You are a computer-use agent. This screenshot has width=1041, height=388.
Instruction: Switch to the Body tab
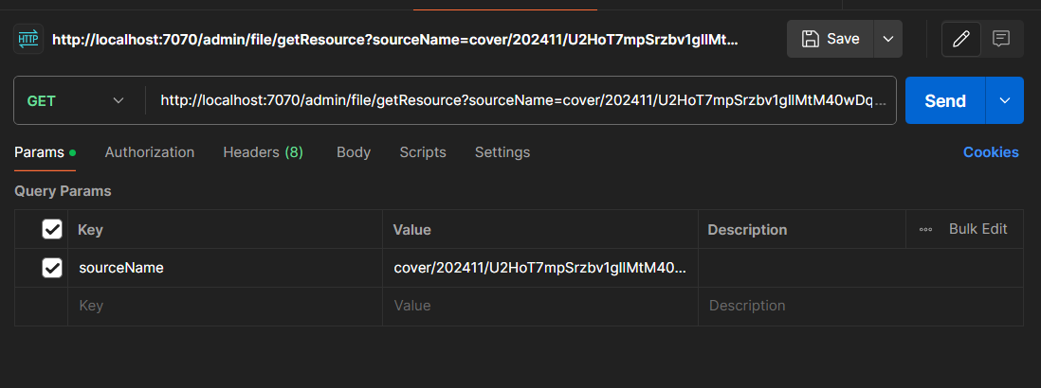point(354,152)
